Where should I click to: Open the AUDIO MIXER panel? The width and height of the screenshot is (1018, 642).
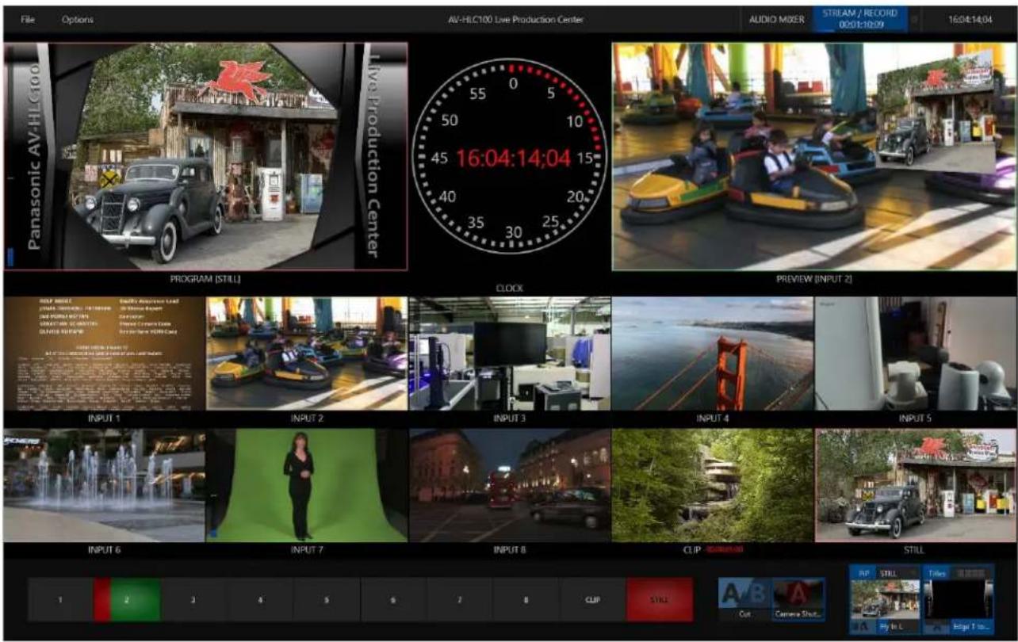coord(777,19)
